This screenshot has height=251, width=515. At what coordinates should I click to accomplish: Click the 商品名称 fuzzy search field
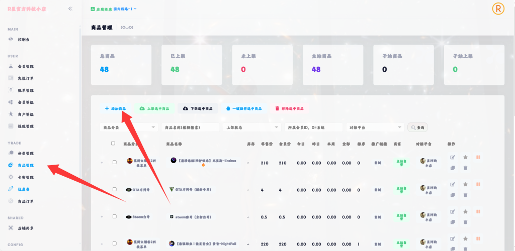(191, 128)
